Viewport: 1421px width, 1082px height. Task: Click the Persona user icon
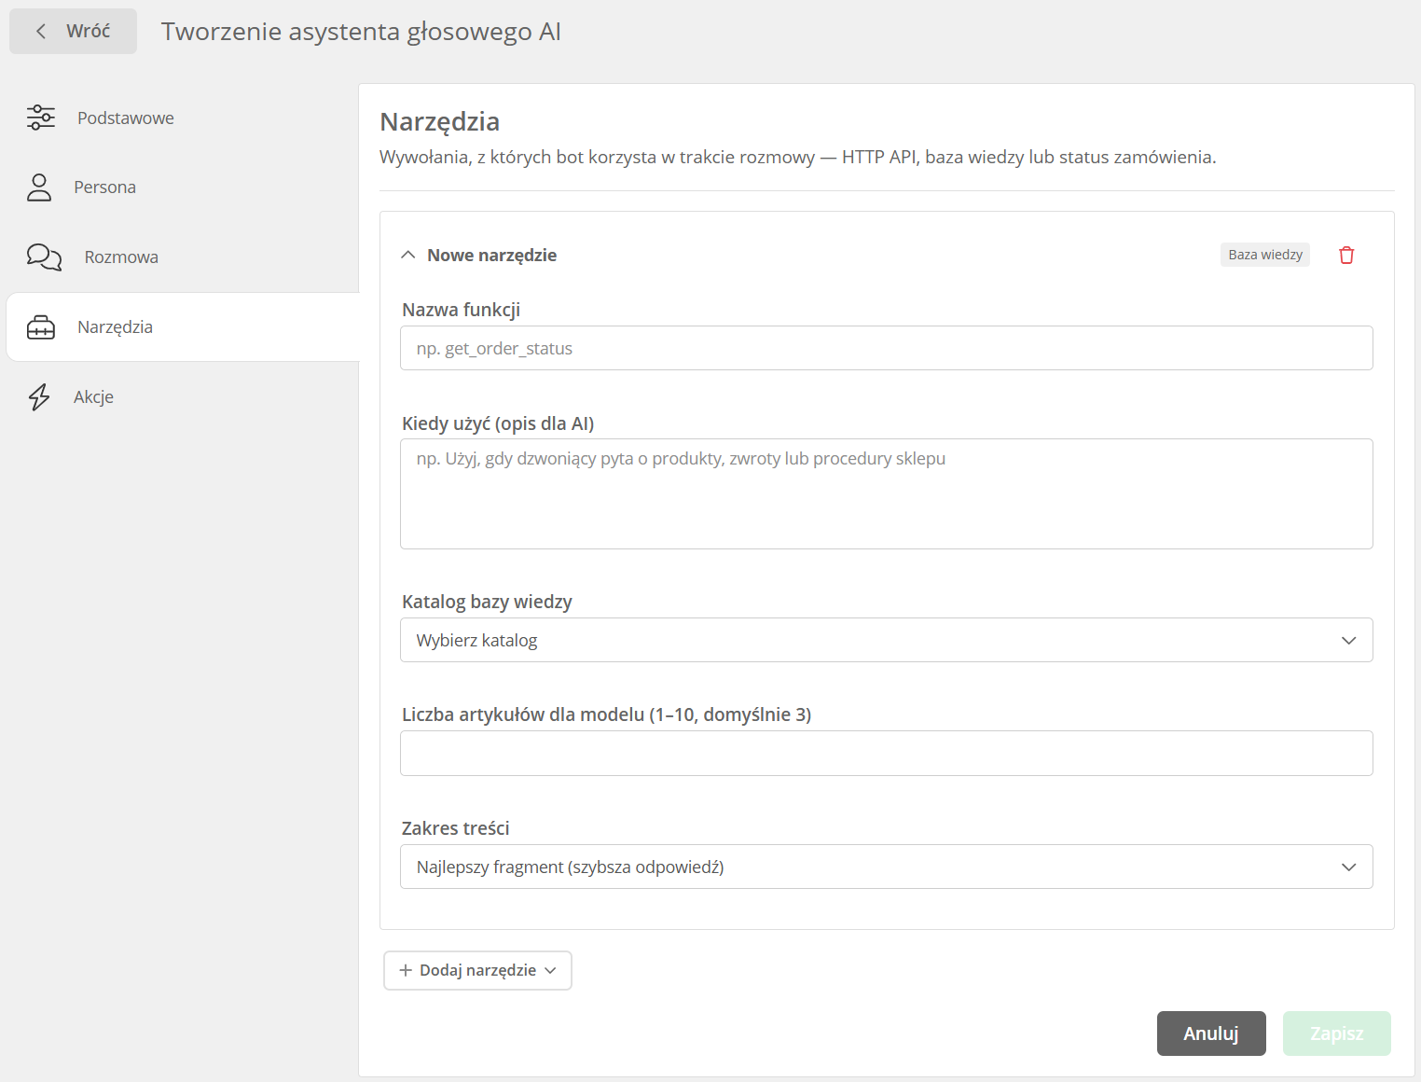click(x=39, y=187)
